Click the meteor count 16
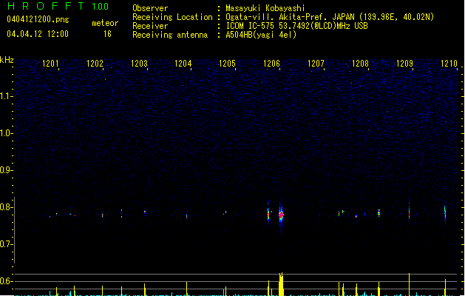Viewport: 465px width, 296px height. 107,34
